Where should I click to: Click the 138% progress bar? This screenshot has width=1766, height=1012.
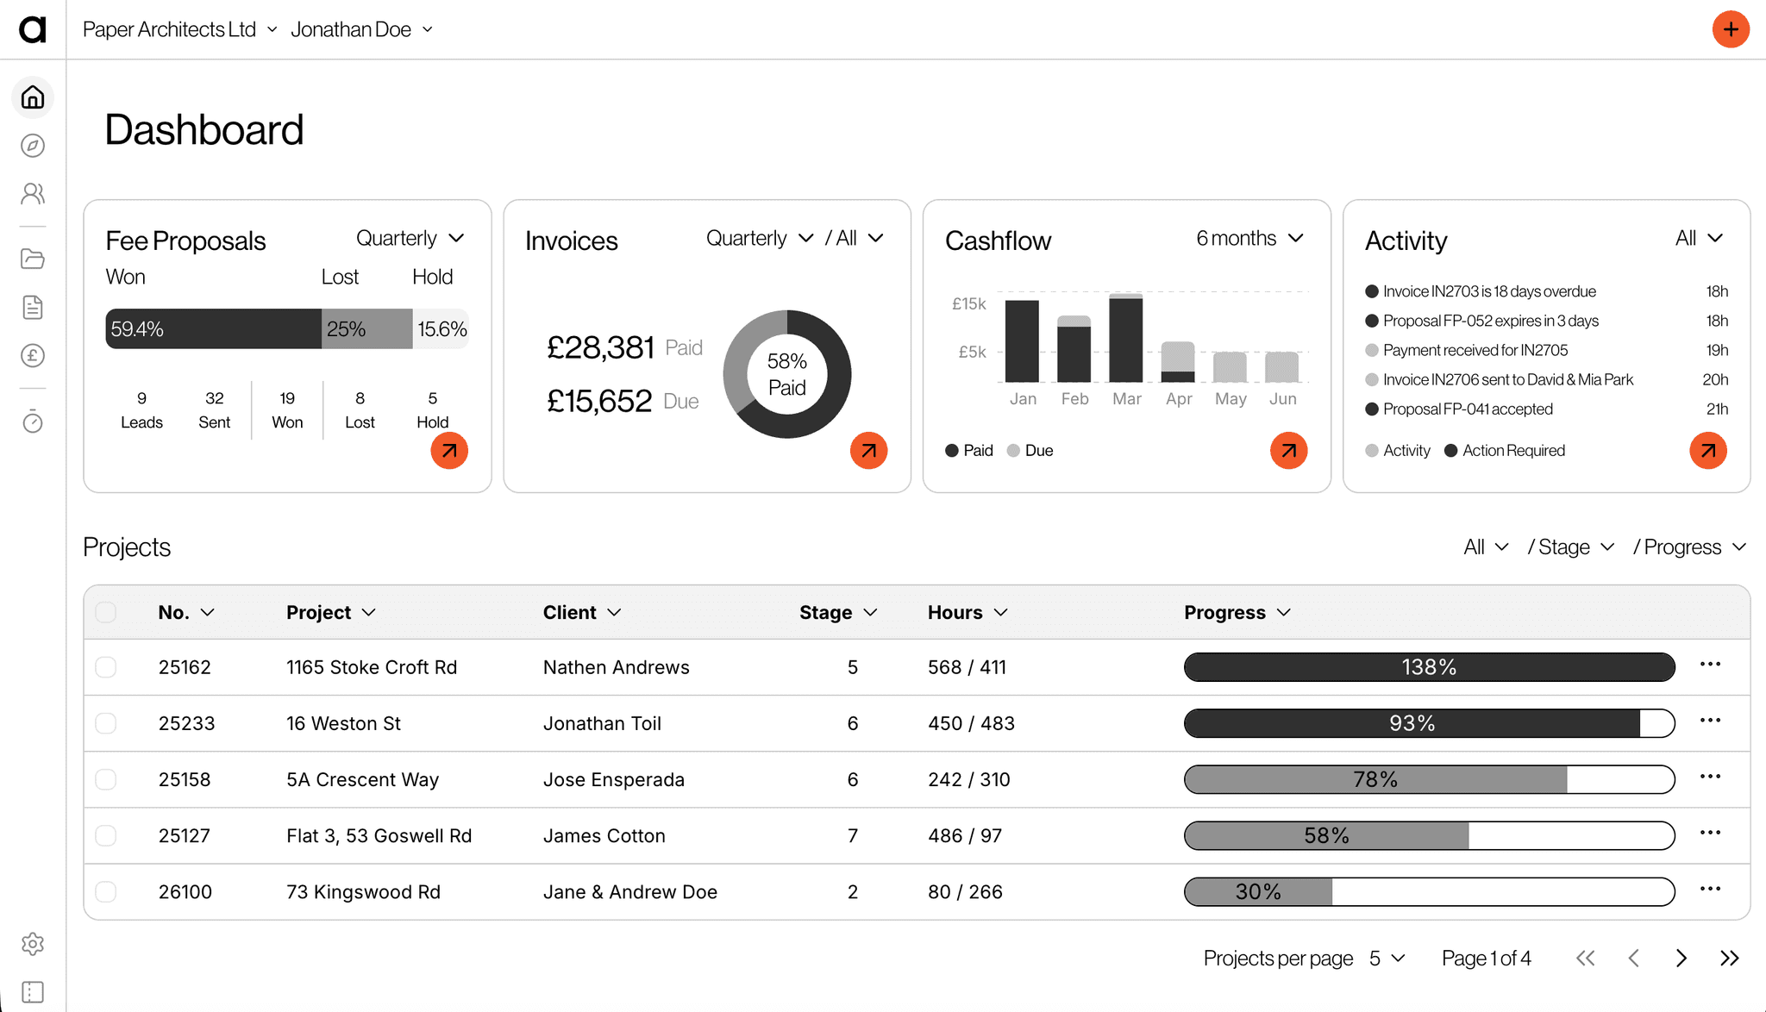point(1430,667)
